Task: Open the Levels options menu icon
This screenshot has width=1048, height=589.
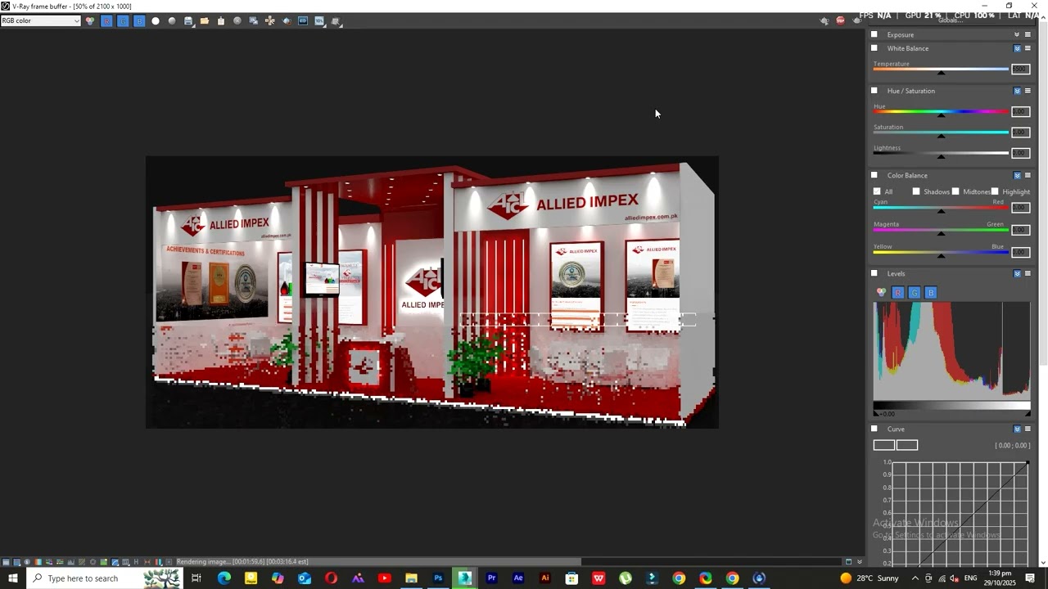Action: click(x=1028, y=273)
